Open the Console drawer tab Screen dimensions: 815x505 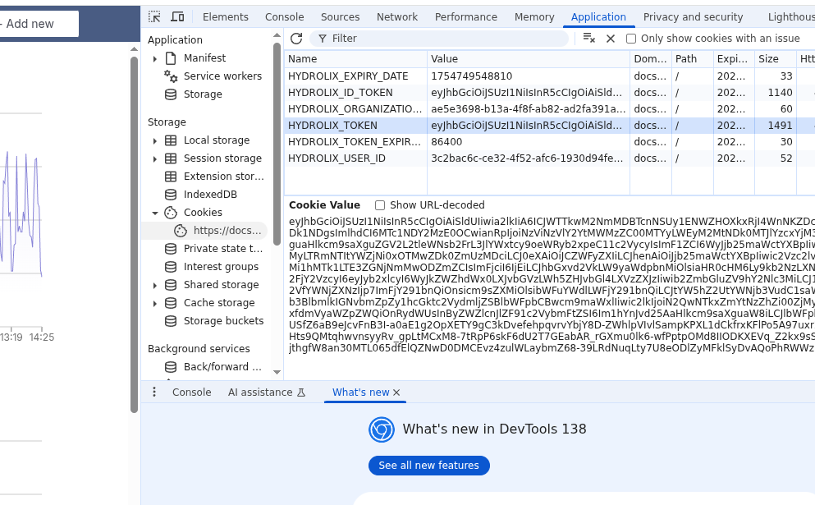click(191, 393)
